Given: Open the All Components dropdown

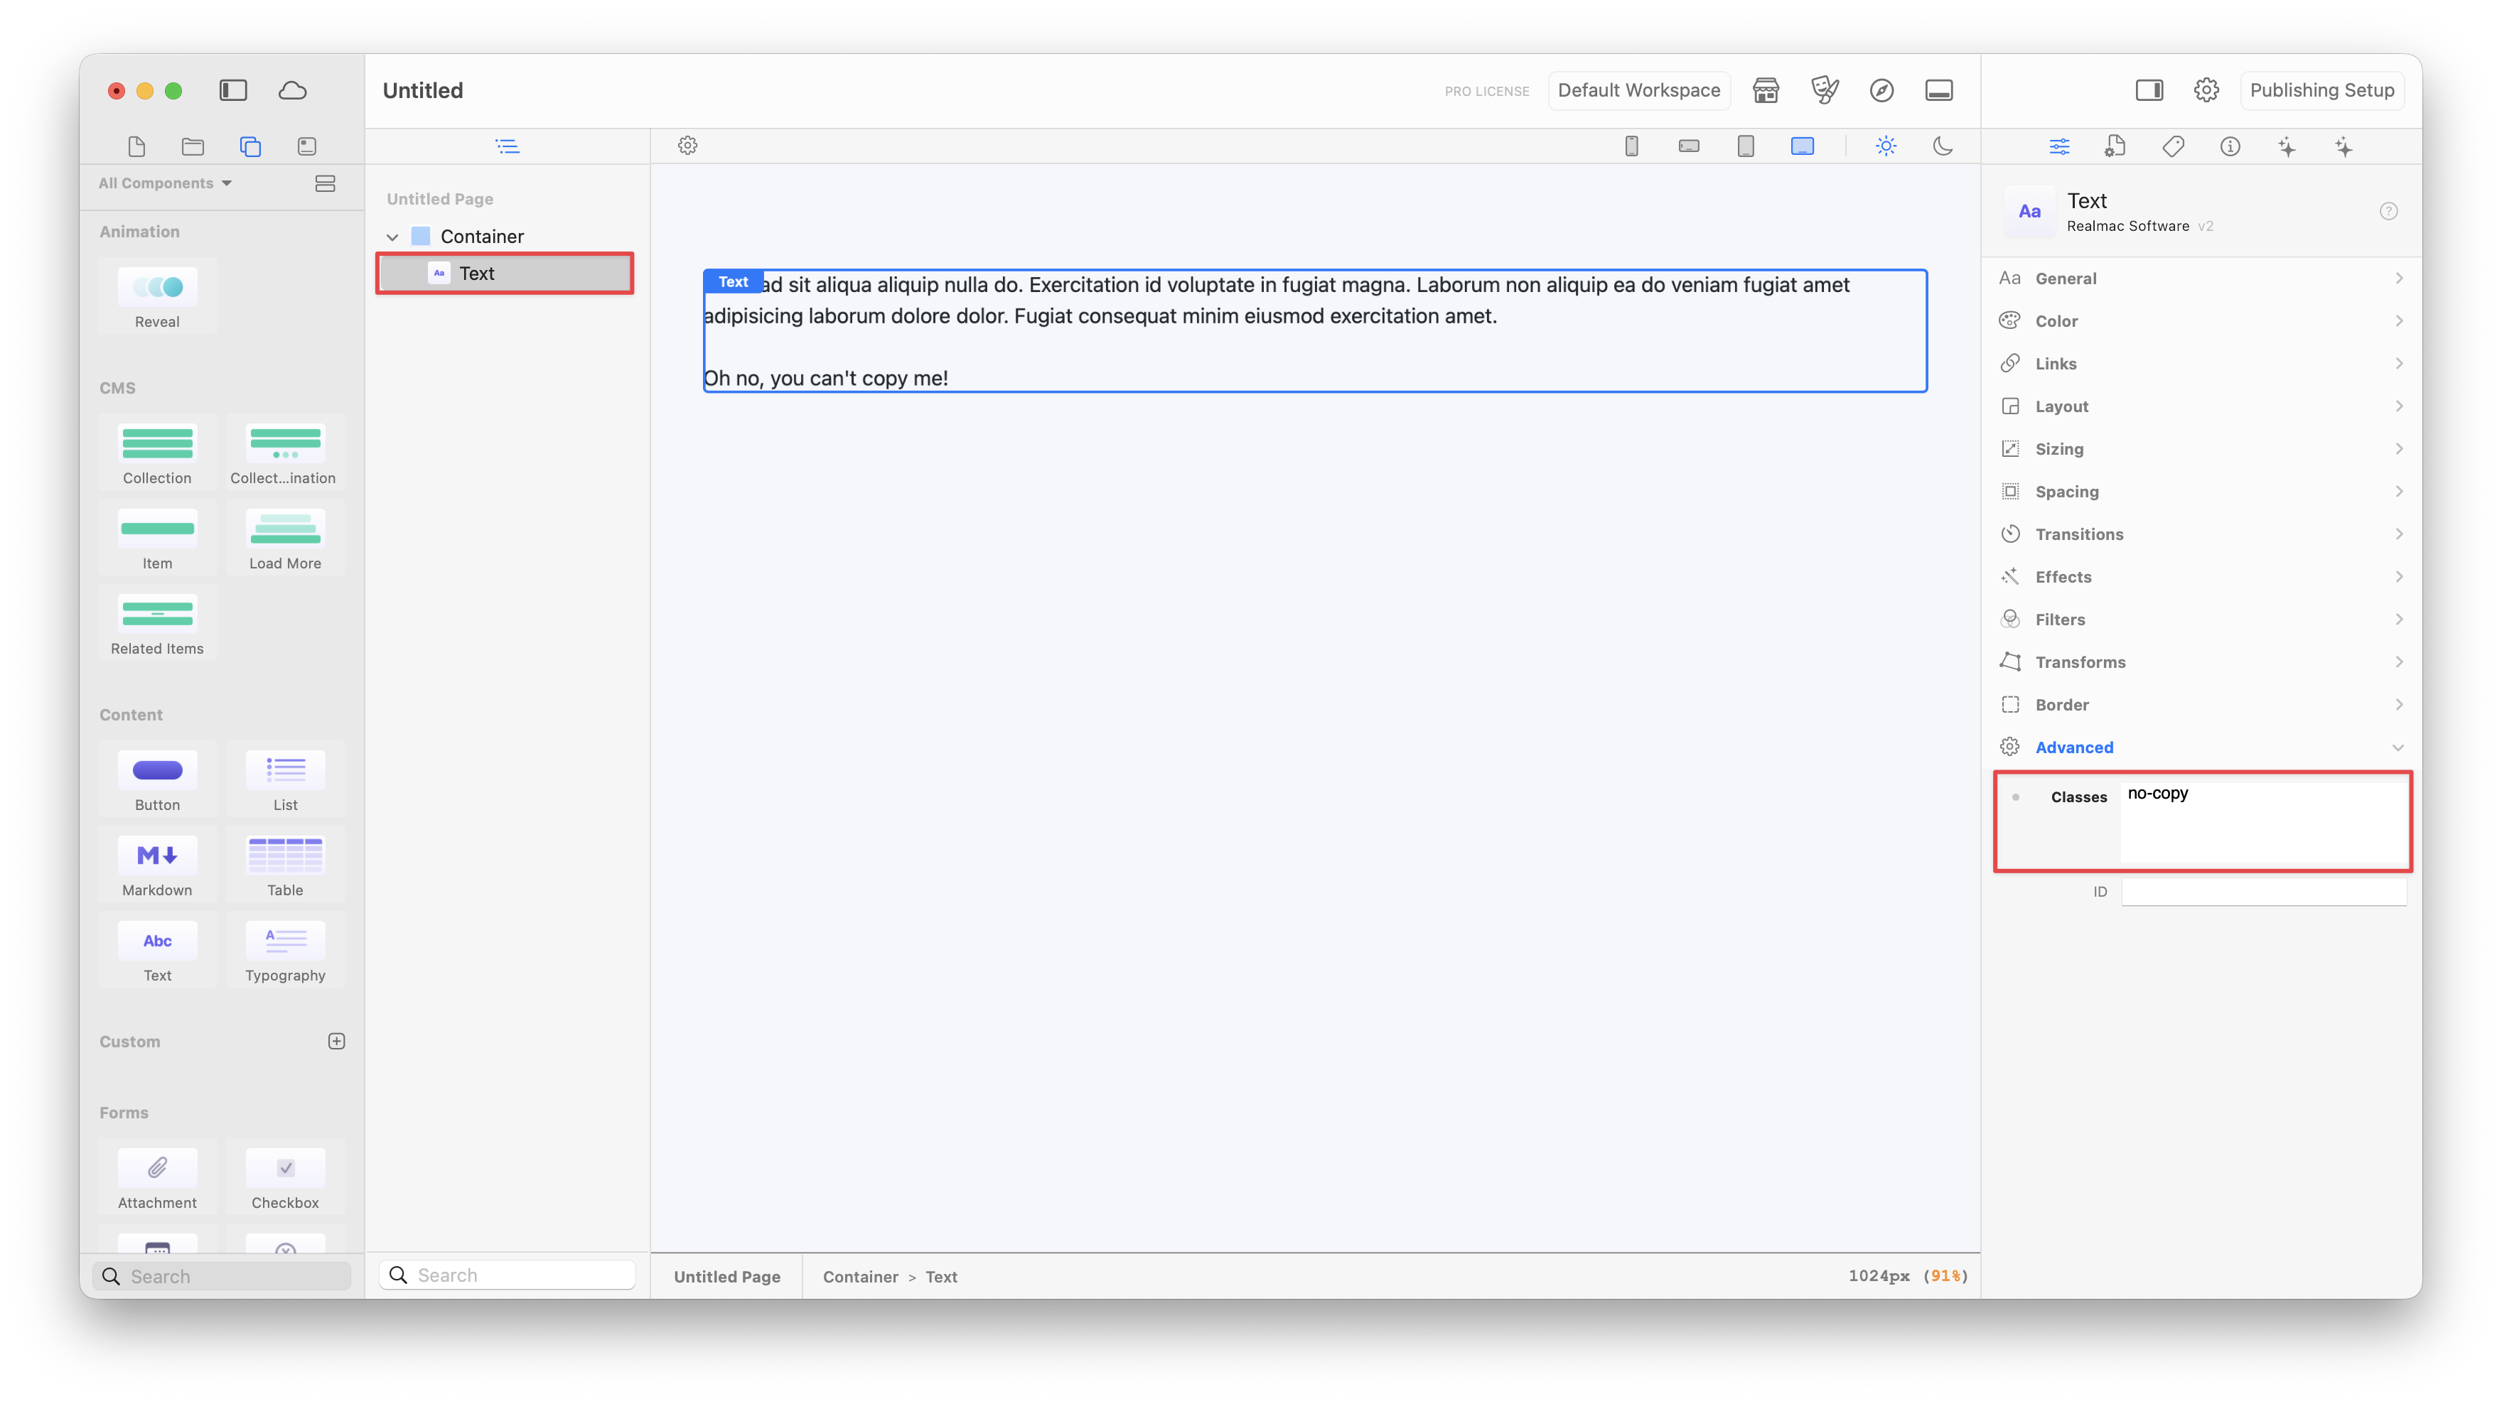Looking at the screenshot, I should 165,183.
